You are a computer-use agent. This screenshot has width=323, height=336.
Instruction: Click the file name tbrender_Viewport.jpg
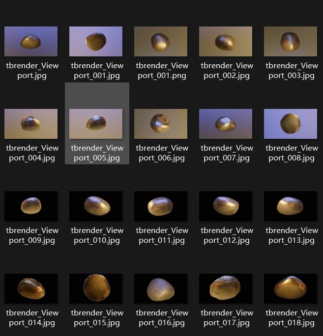coord(32,71)
